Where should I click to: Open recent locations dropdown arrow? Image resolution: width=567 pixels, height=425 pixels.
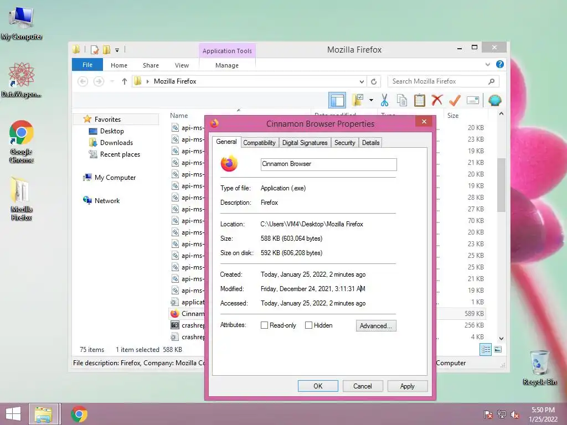pyautogui.click(x=112, y=81)
